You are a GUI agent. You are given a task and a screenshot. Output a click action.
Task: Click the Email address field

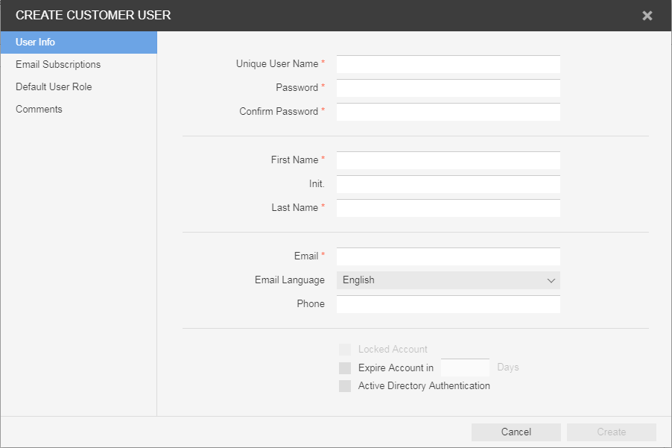448,257
